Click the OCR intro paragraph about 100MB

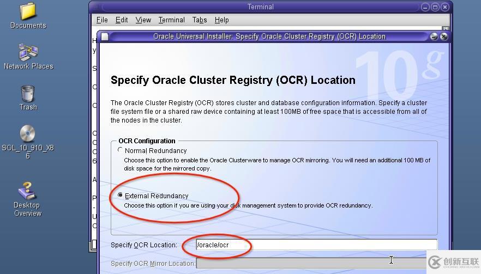pyautogui.click(x=269, y=111)
